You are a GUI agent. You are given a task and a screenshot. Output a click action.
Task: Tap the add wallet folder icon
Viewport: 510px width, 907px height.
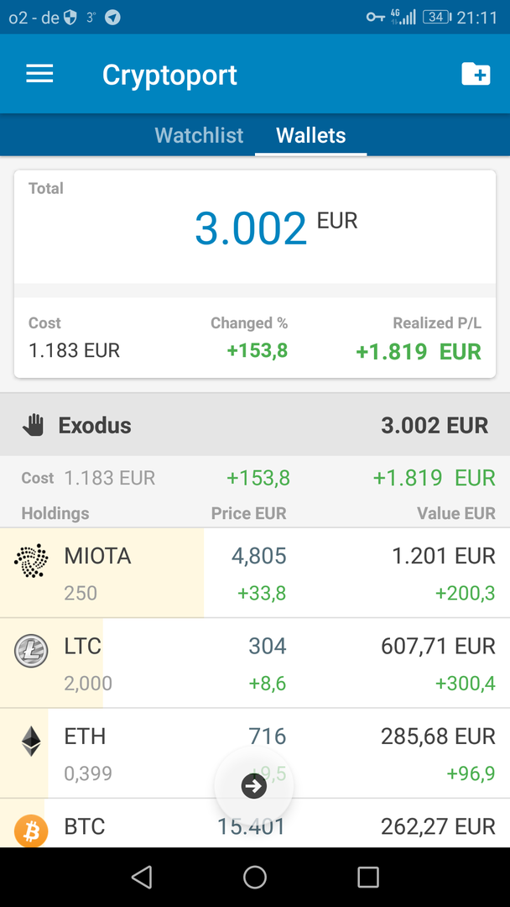click(476, 74)
